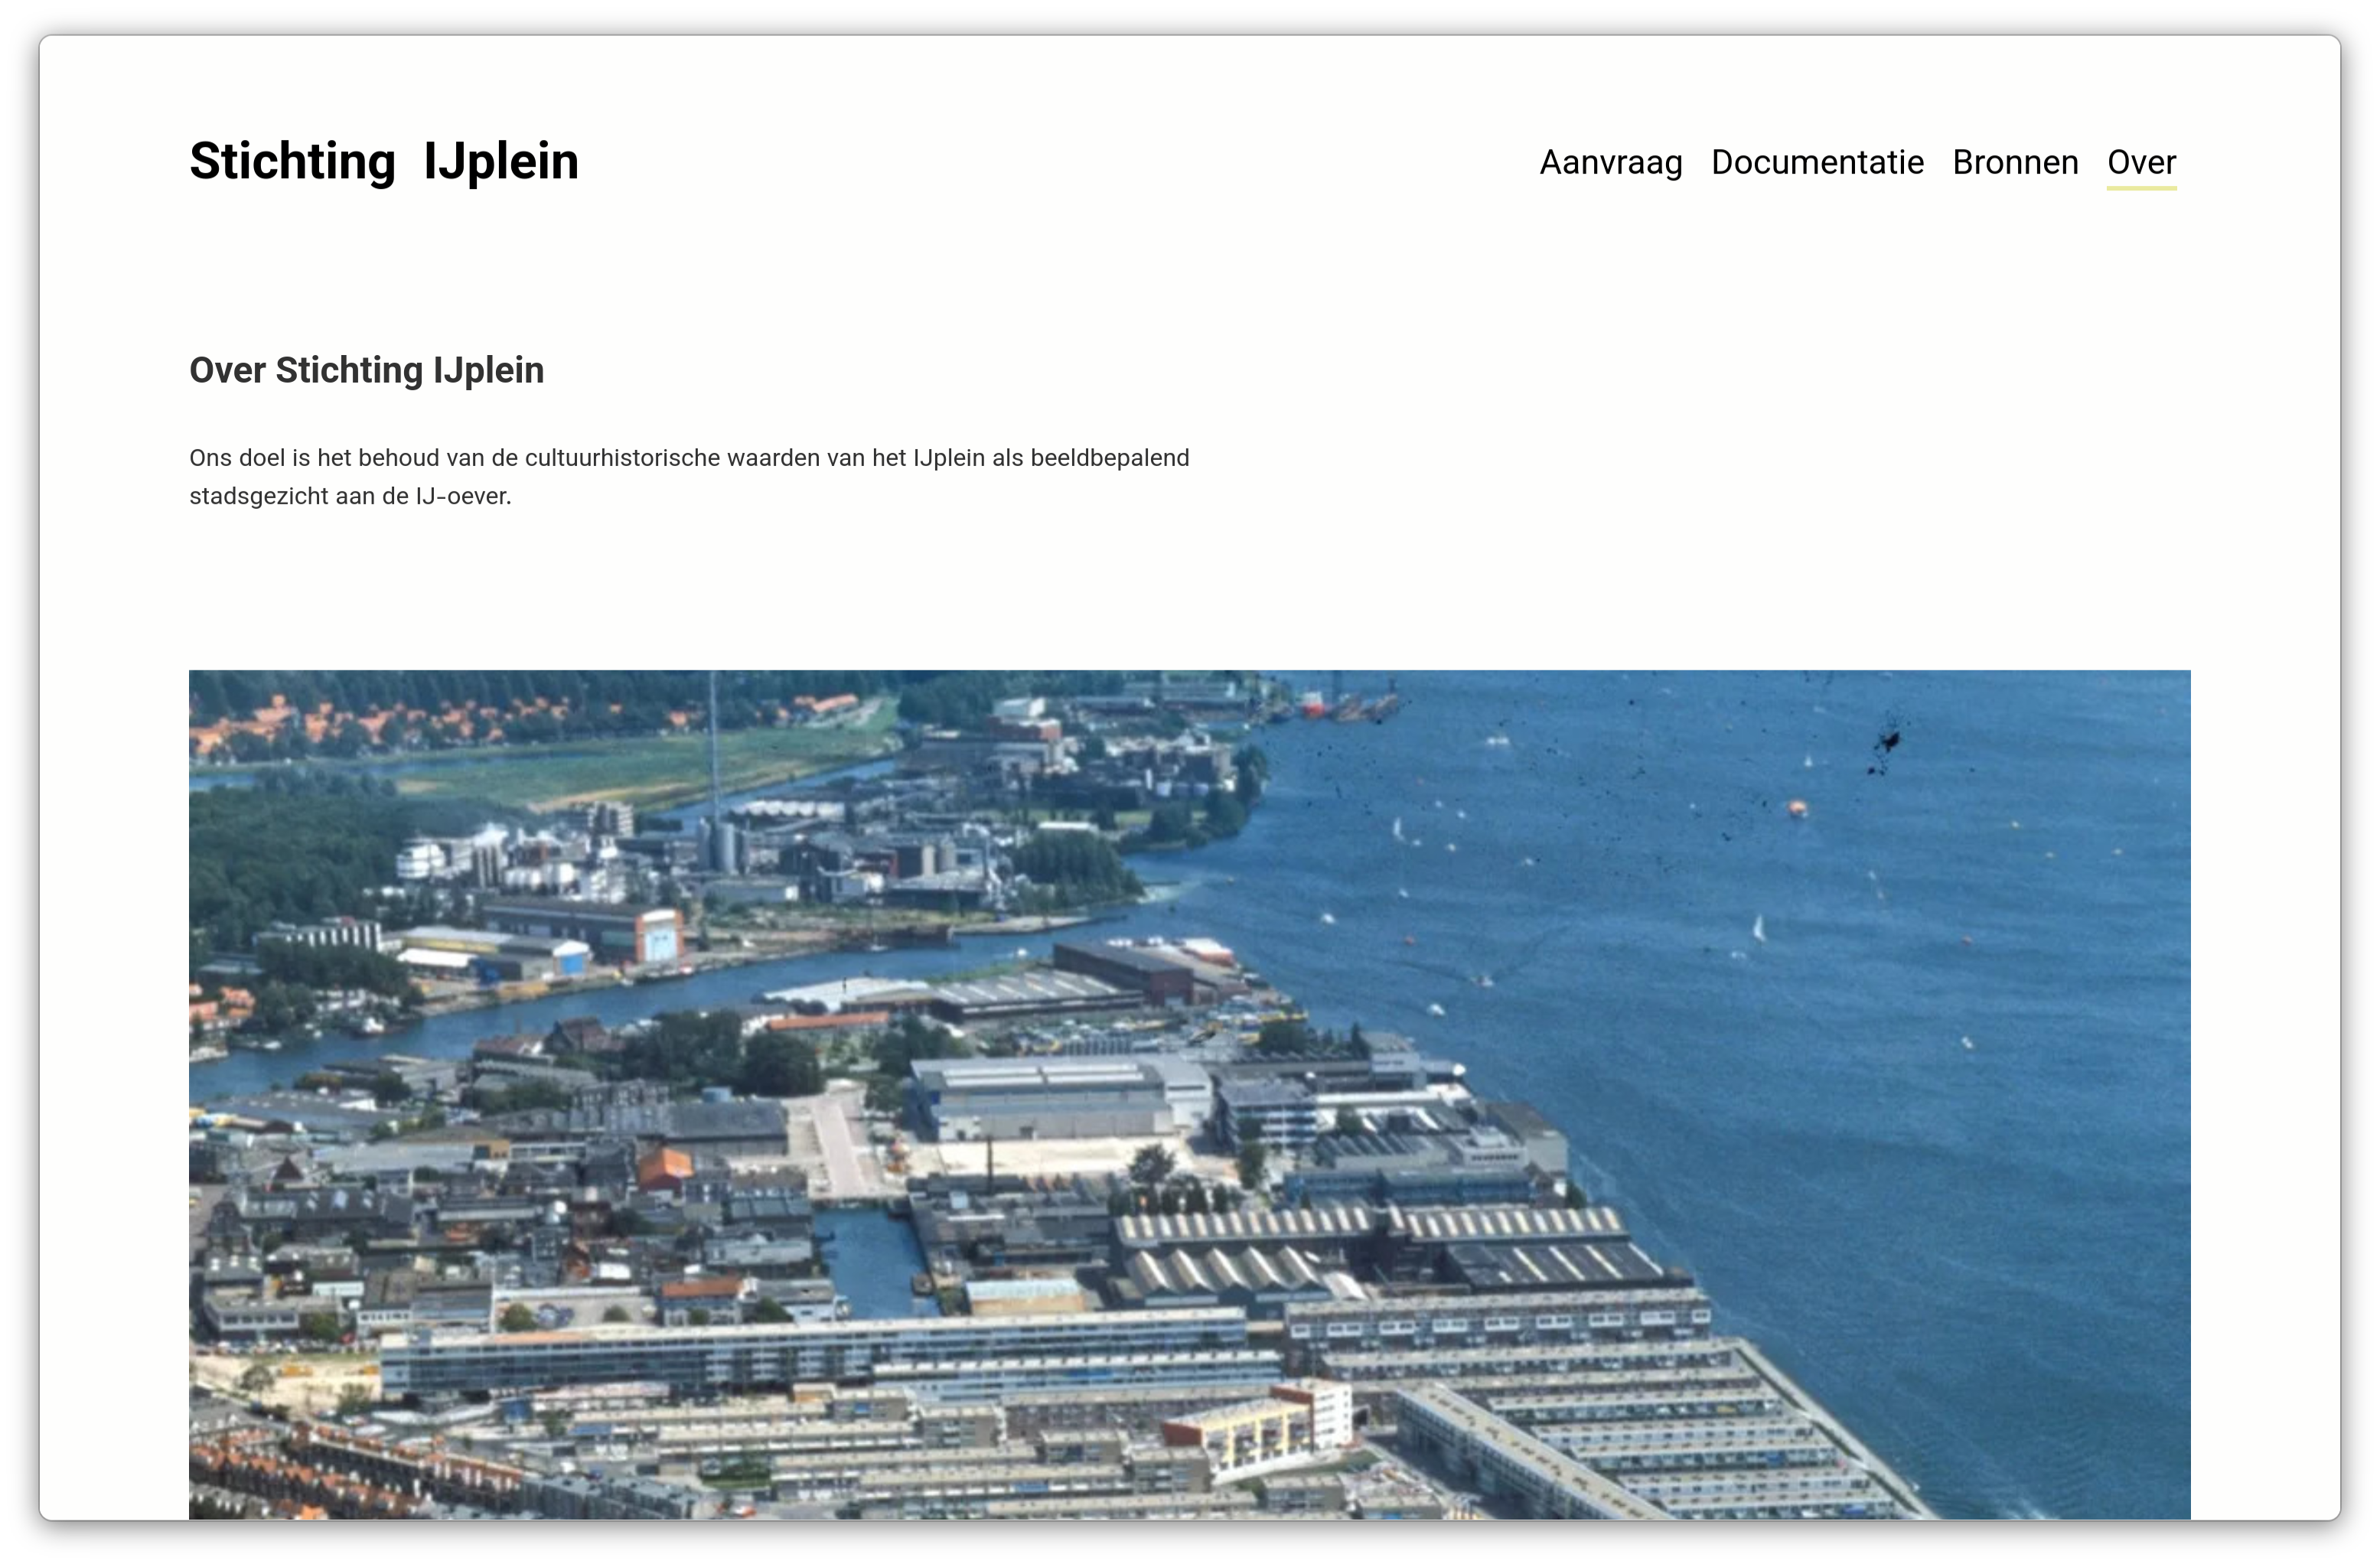The height and width of the screenshot is (1564, 2380).
Task: Open the aerial photo of IJplein
Action: tap(1189, 1094)
